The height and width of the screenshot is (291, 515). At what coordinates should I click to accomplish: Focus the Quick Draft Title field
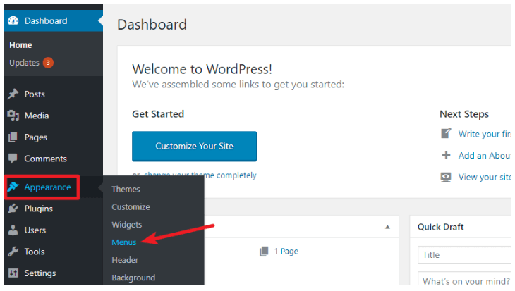pos(464,254)
